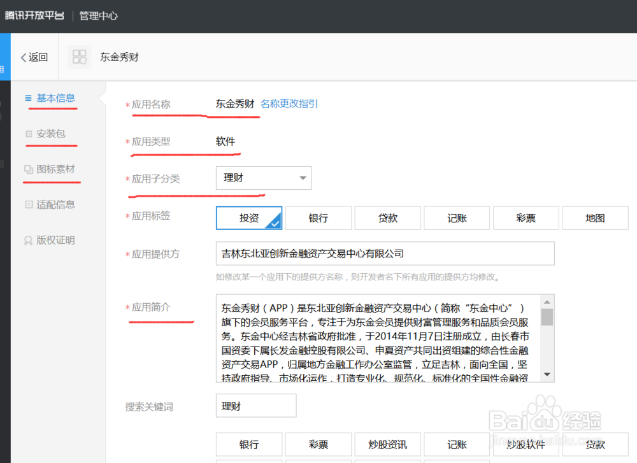The width and height of the screenshot is (637, 463).
Task: Select the 彩票 app tag
Action: [x=526, y=218]
